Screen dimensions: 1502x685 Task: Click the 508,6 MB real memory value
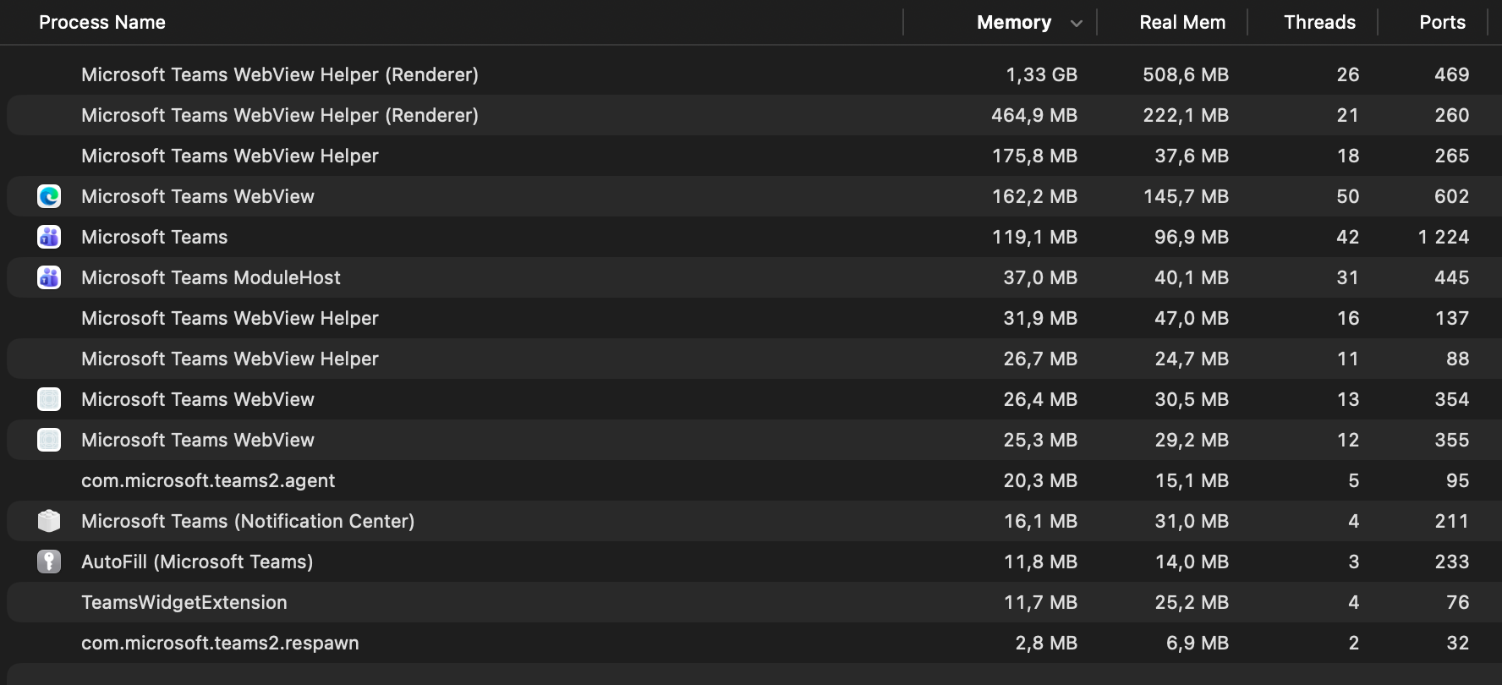pyautogui.click(x=1186, y=74)
